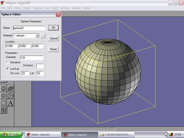Click the Reset button

(x=53, y=49)
